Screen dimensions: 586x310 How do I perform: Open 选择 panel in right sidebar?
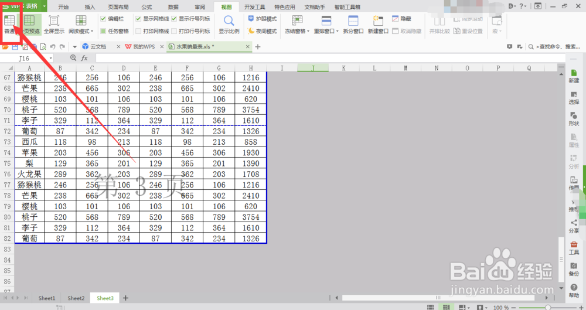(574, 98)
